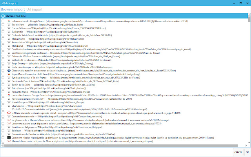Click the Avunculat — Wikipédia entry text
The image size is (251, 157).
(x=45, y=42)
